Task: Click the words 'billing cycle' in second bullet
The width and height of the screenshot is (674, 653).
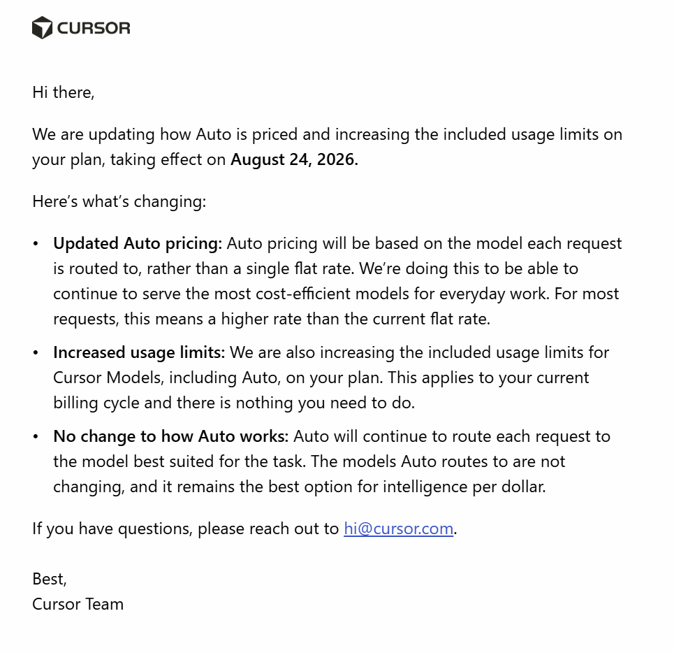Action: (x=96, y=403)
